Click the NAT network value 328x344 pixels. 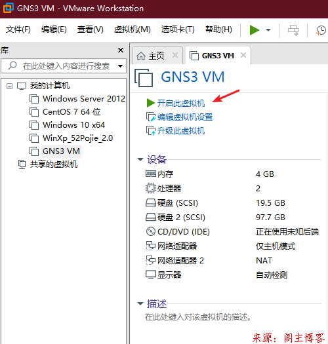coord(264,261)
